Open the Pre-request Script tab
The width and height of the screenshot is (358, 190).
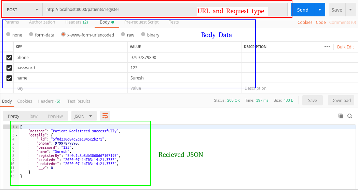click(x=141, y=22)
